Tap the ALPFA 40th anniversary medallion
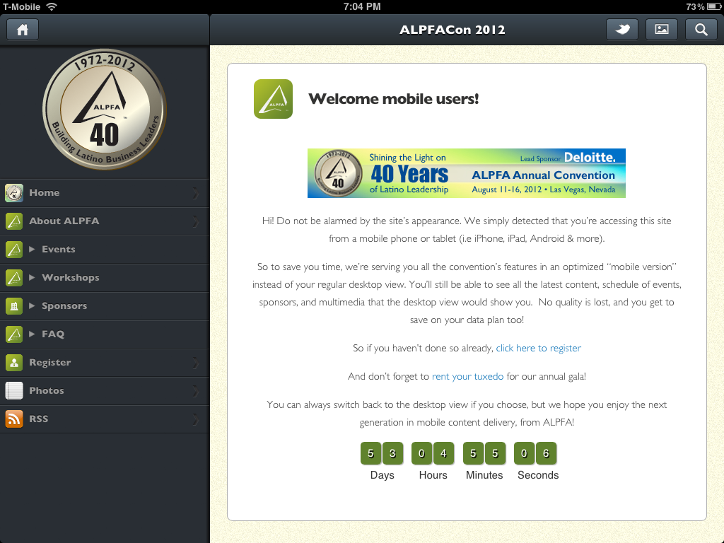 pos(105,110)
